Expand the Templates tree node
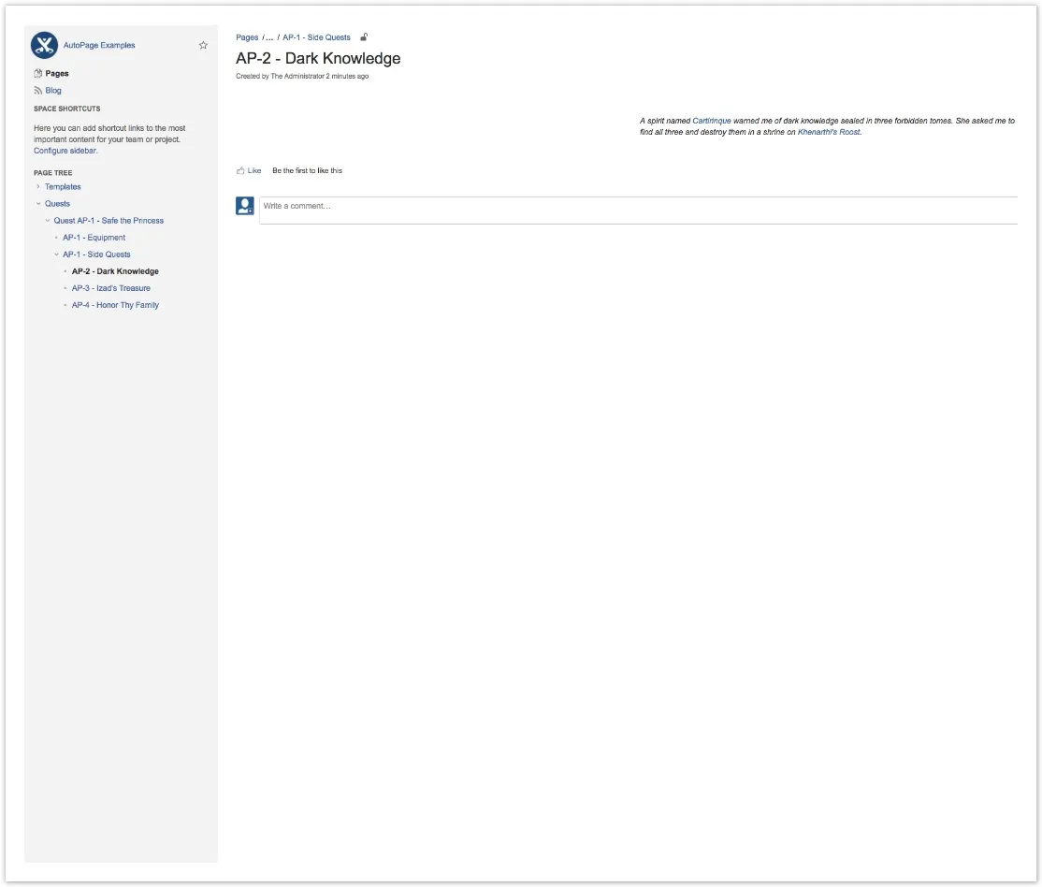The image size is (1042, 887). [x=38, y=187]
